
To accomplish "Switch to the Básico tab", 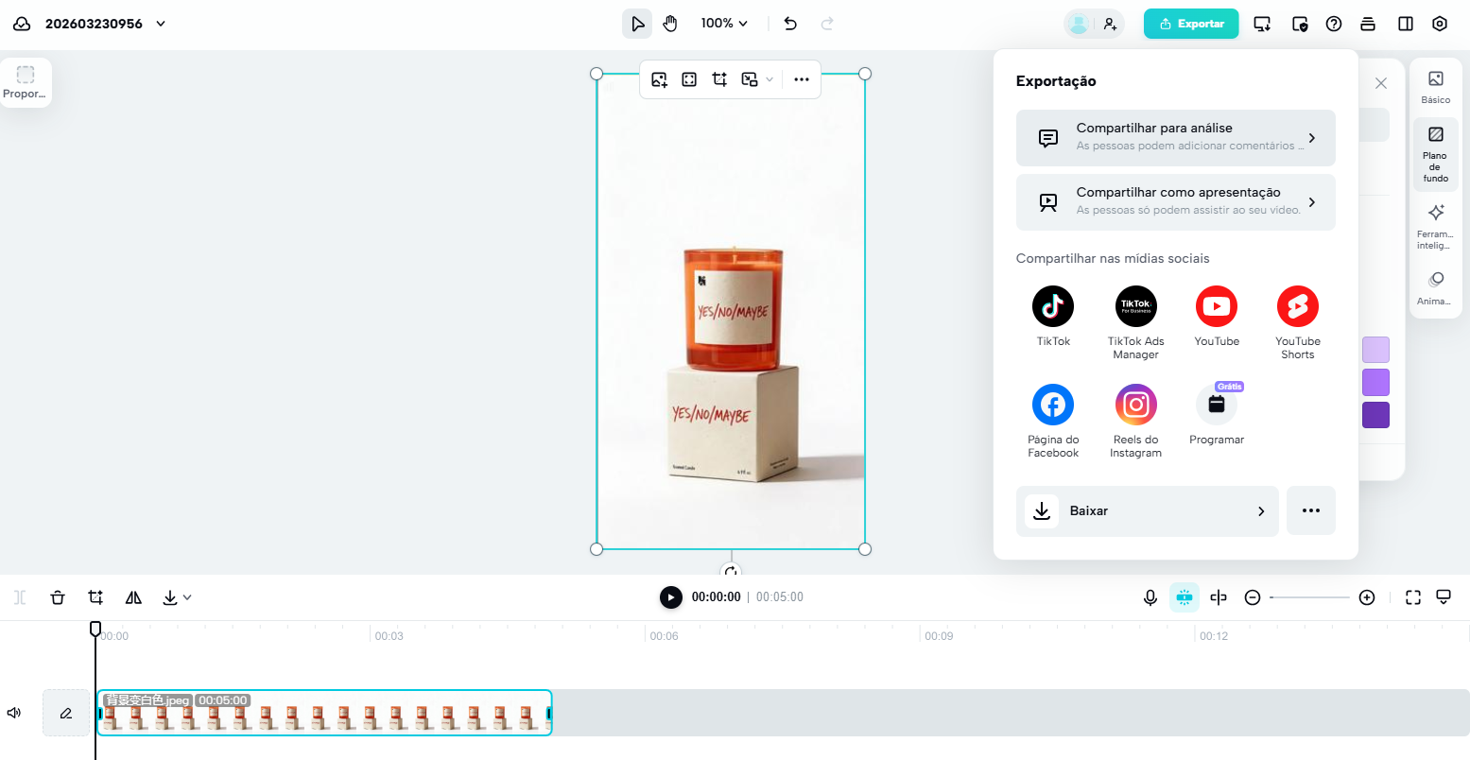I will [x=1436, y=87].
